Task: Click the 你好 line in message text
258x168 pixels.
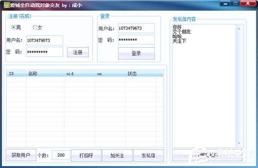Action: point(177,27)
